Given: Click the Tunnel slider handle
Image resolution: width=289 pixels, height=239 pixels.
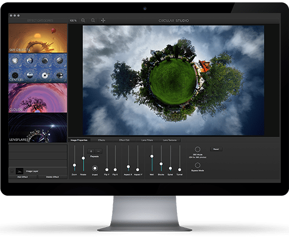Looking at the screenshot, I should pos(180,169).
